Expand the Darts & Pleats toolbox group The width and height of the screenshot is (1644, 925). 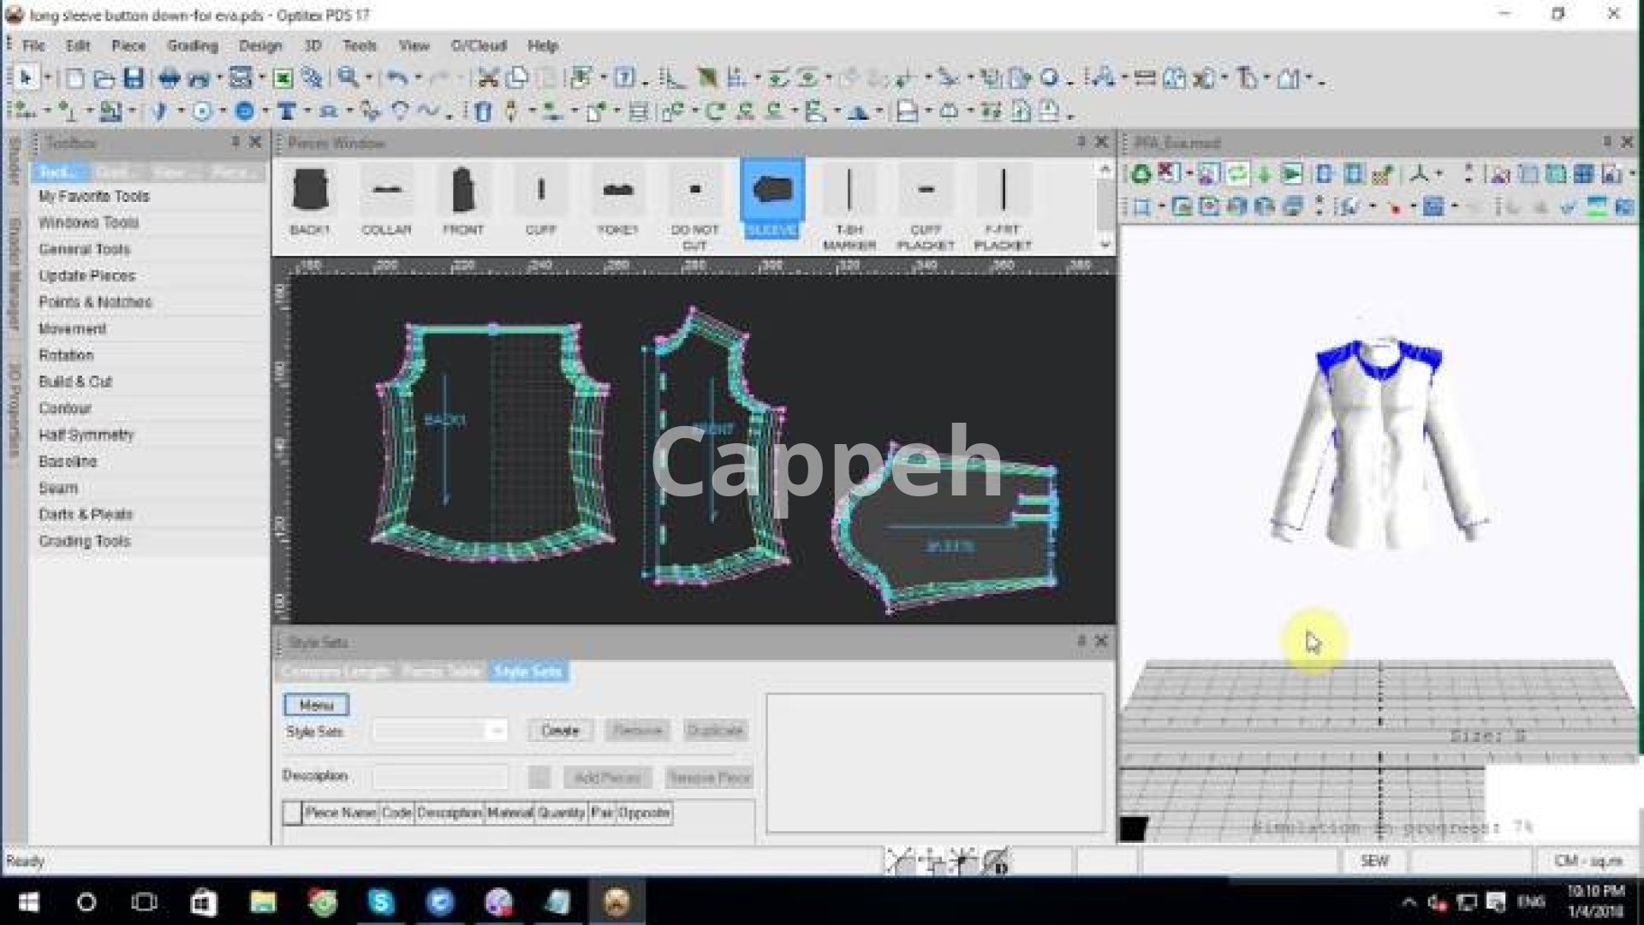point(85,514)
